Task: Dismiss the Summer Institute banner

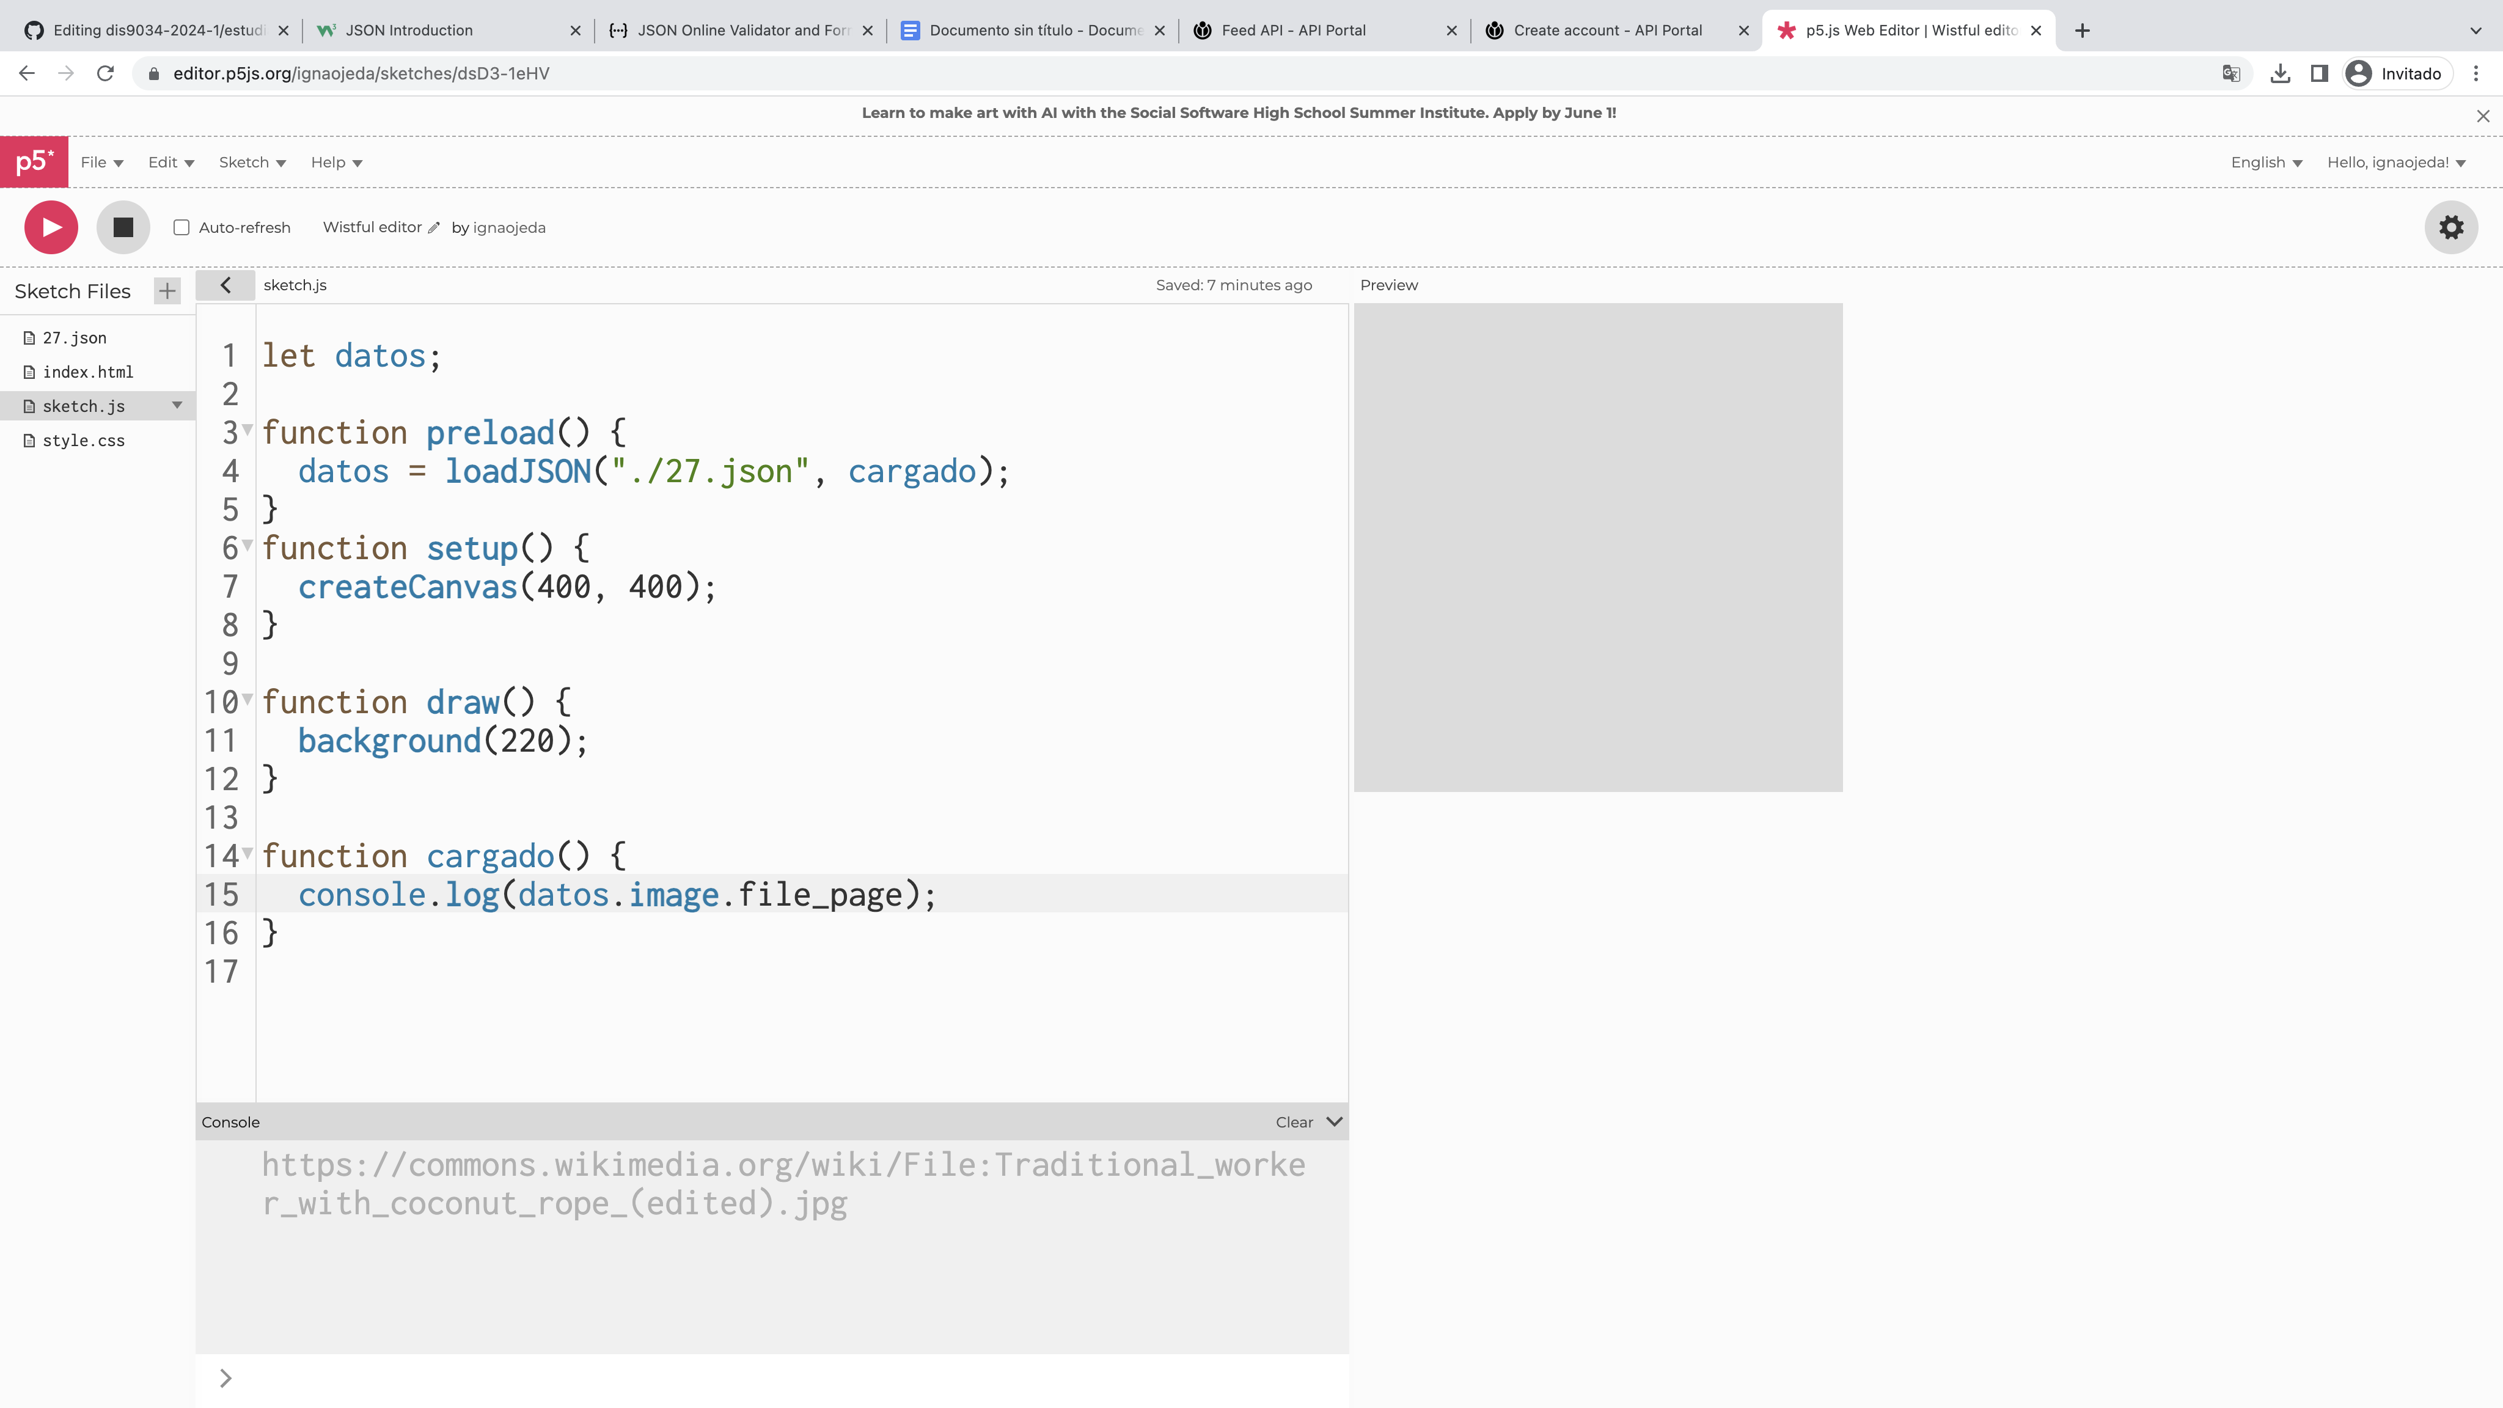Action: point(2483,116)
